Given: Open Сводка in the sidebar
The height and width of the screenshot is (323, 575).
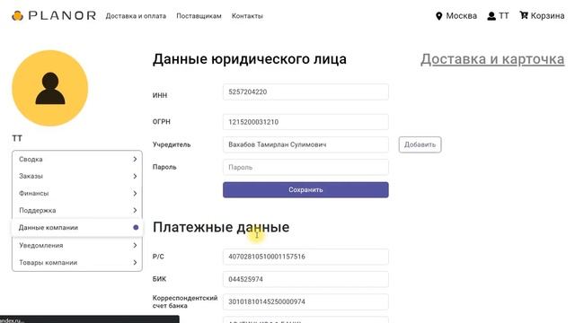Looking at the screenshot, I should 77,160.
